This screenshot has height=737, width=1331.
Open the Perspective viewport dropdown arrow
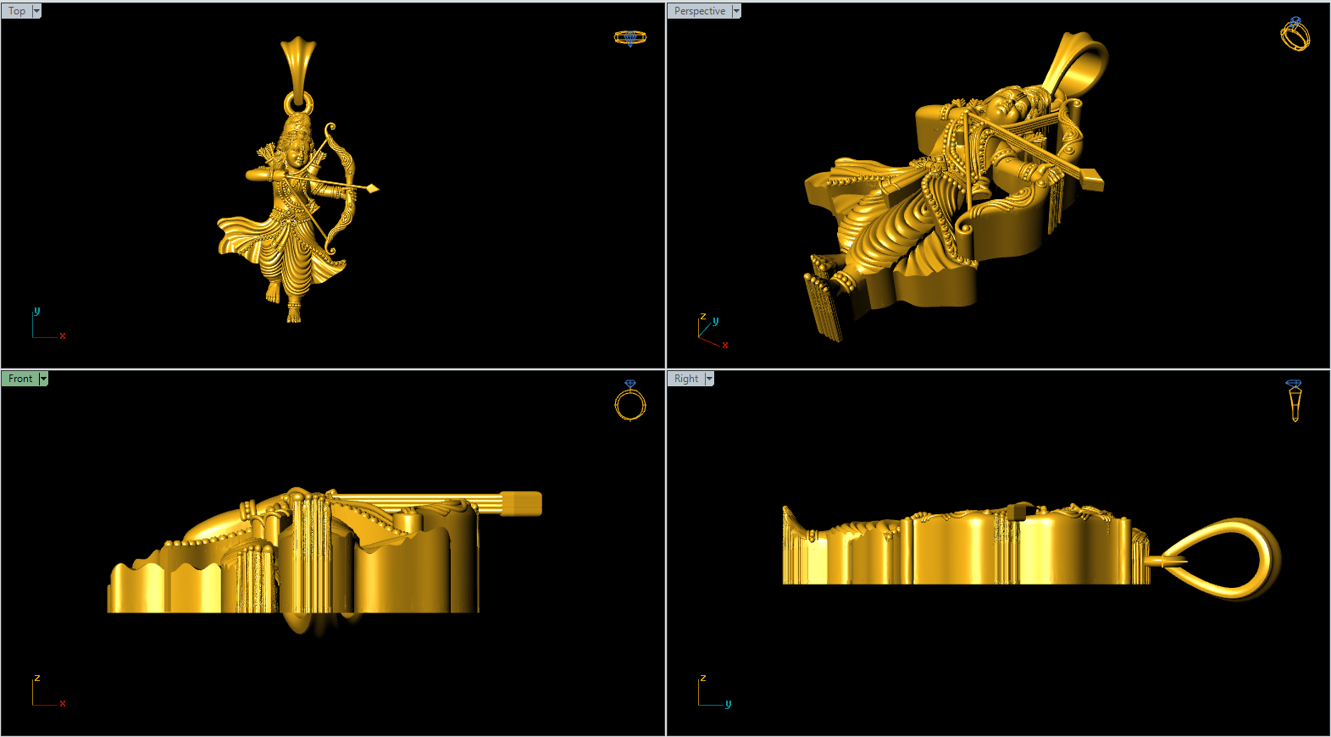point(736,11)
